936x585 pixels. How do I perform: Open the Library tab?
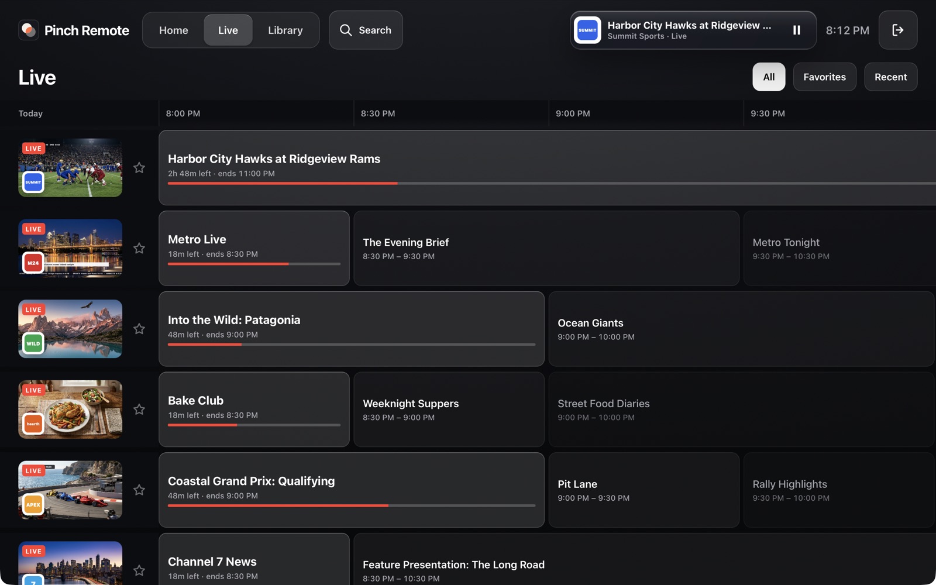(x=285, y=30)
